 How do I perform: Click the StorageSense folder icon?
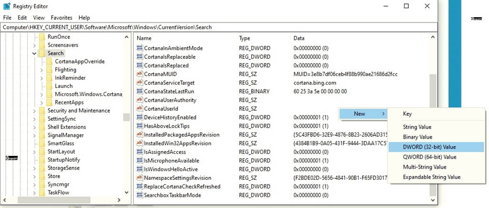[x=42, y=168]
